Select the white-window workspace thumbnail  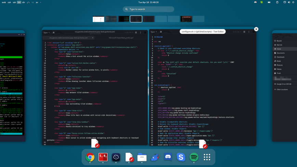98,19
